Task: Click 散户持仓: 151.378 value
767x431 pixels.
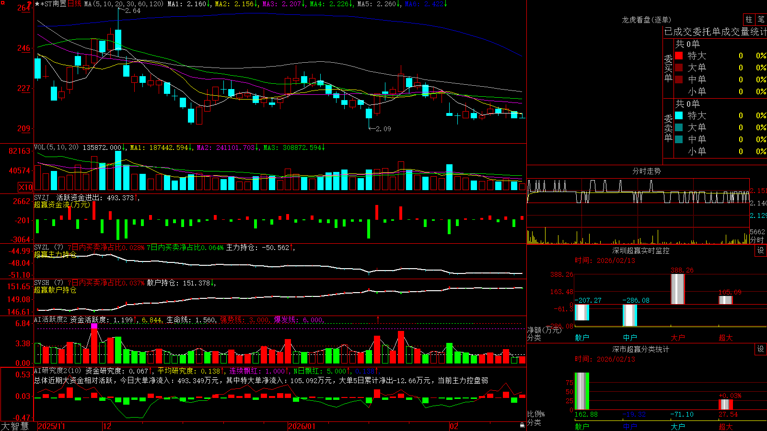Action: point(182,283)
